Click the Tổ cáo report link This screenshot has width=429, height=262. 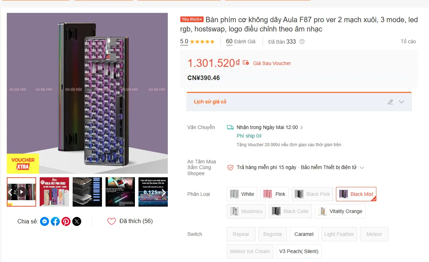click(x=408, y=41)
